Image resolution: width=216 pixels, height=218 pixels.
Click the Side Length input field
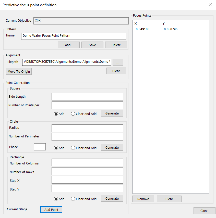tap(87, 97)
